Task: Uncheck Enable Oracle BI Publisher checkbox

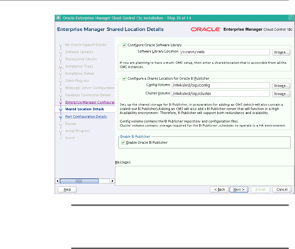Action: (123, 142)
